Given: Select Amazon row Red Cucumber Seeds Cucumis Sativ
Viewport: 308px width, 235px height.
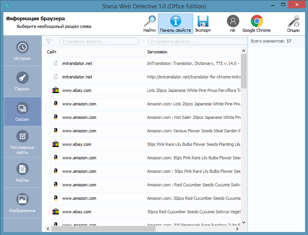Looking at the screenshot, I should (x=145, y=185).
